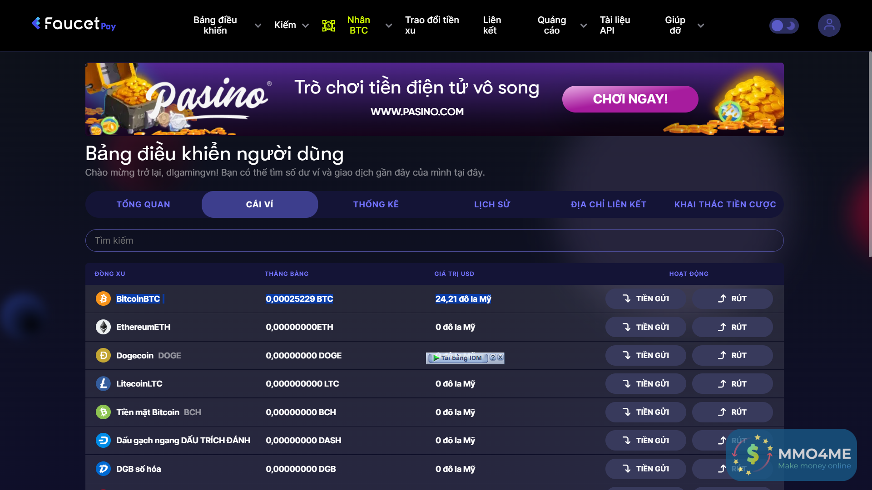Click the Bitcoin coin icon
Image resolution: width=872 pixels, height=490 pixels.
click(x=103, y=299)
